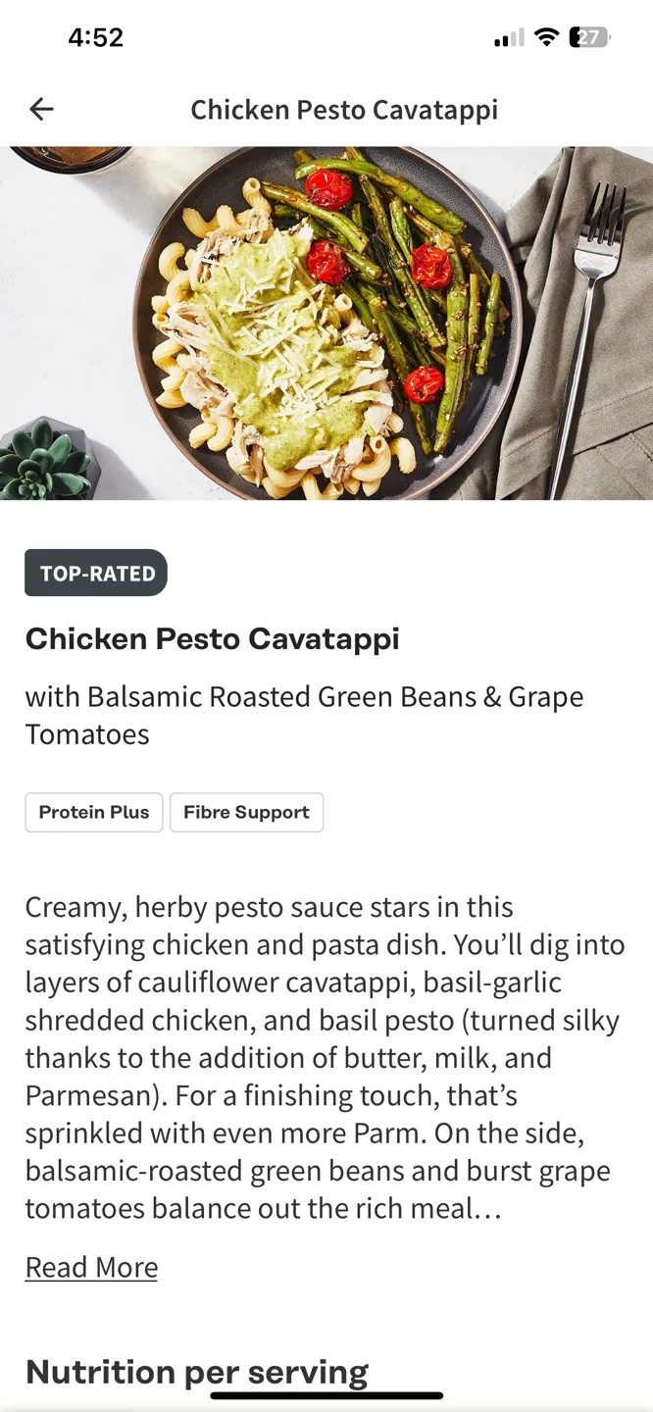
Task: Tap the Nutrition per serving heading
Action: (x=197, y=1372)
